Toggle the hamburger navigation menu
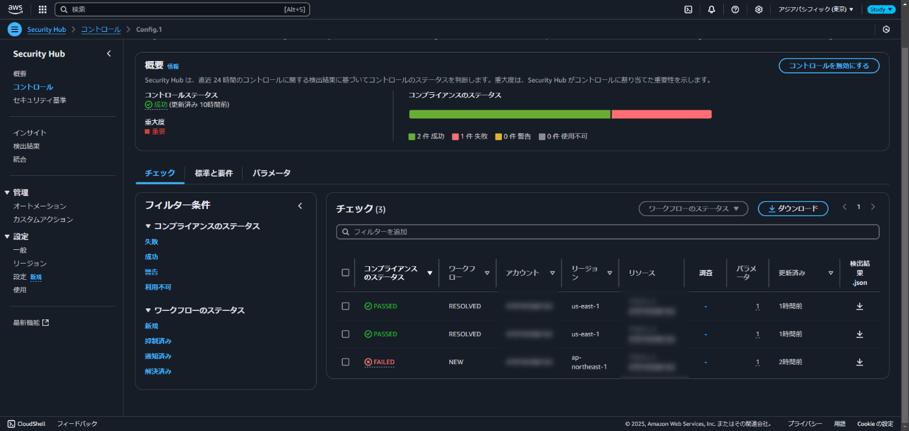The height and width of the screenshot is (431, 909). click(x=15, y=29)
